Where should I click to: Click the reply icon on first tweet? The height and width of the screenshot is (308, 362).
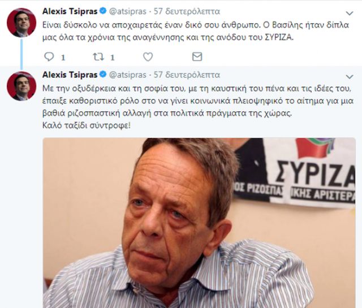49,57
